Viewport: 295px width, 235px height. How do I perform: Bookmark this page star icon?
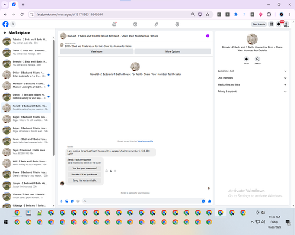208,14
